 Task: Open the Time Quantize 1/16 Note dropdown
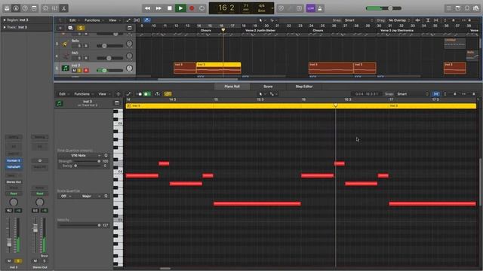click(80, 156)
